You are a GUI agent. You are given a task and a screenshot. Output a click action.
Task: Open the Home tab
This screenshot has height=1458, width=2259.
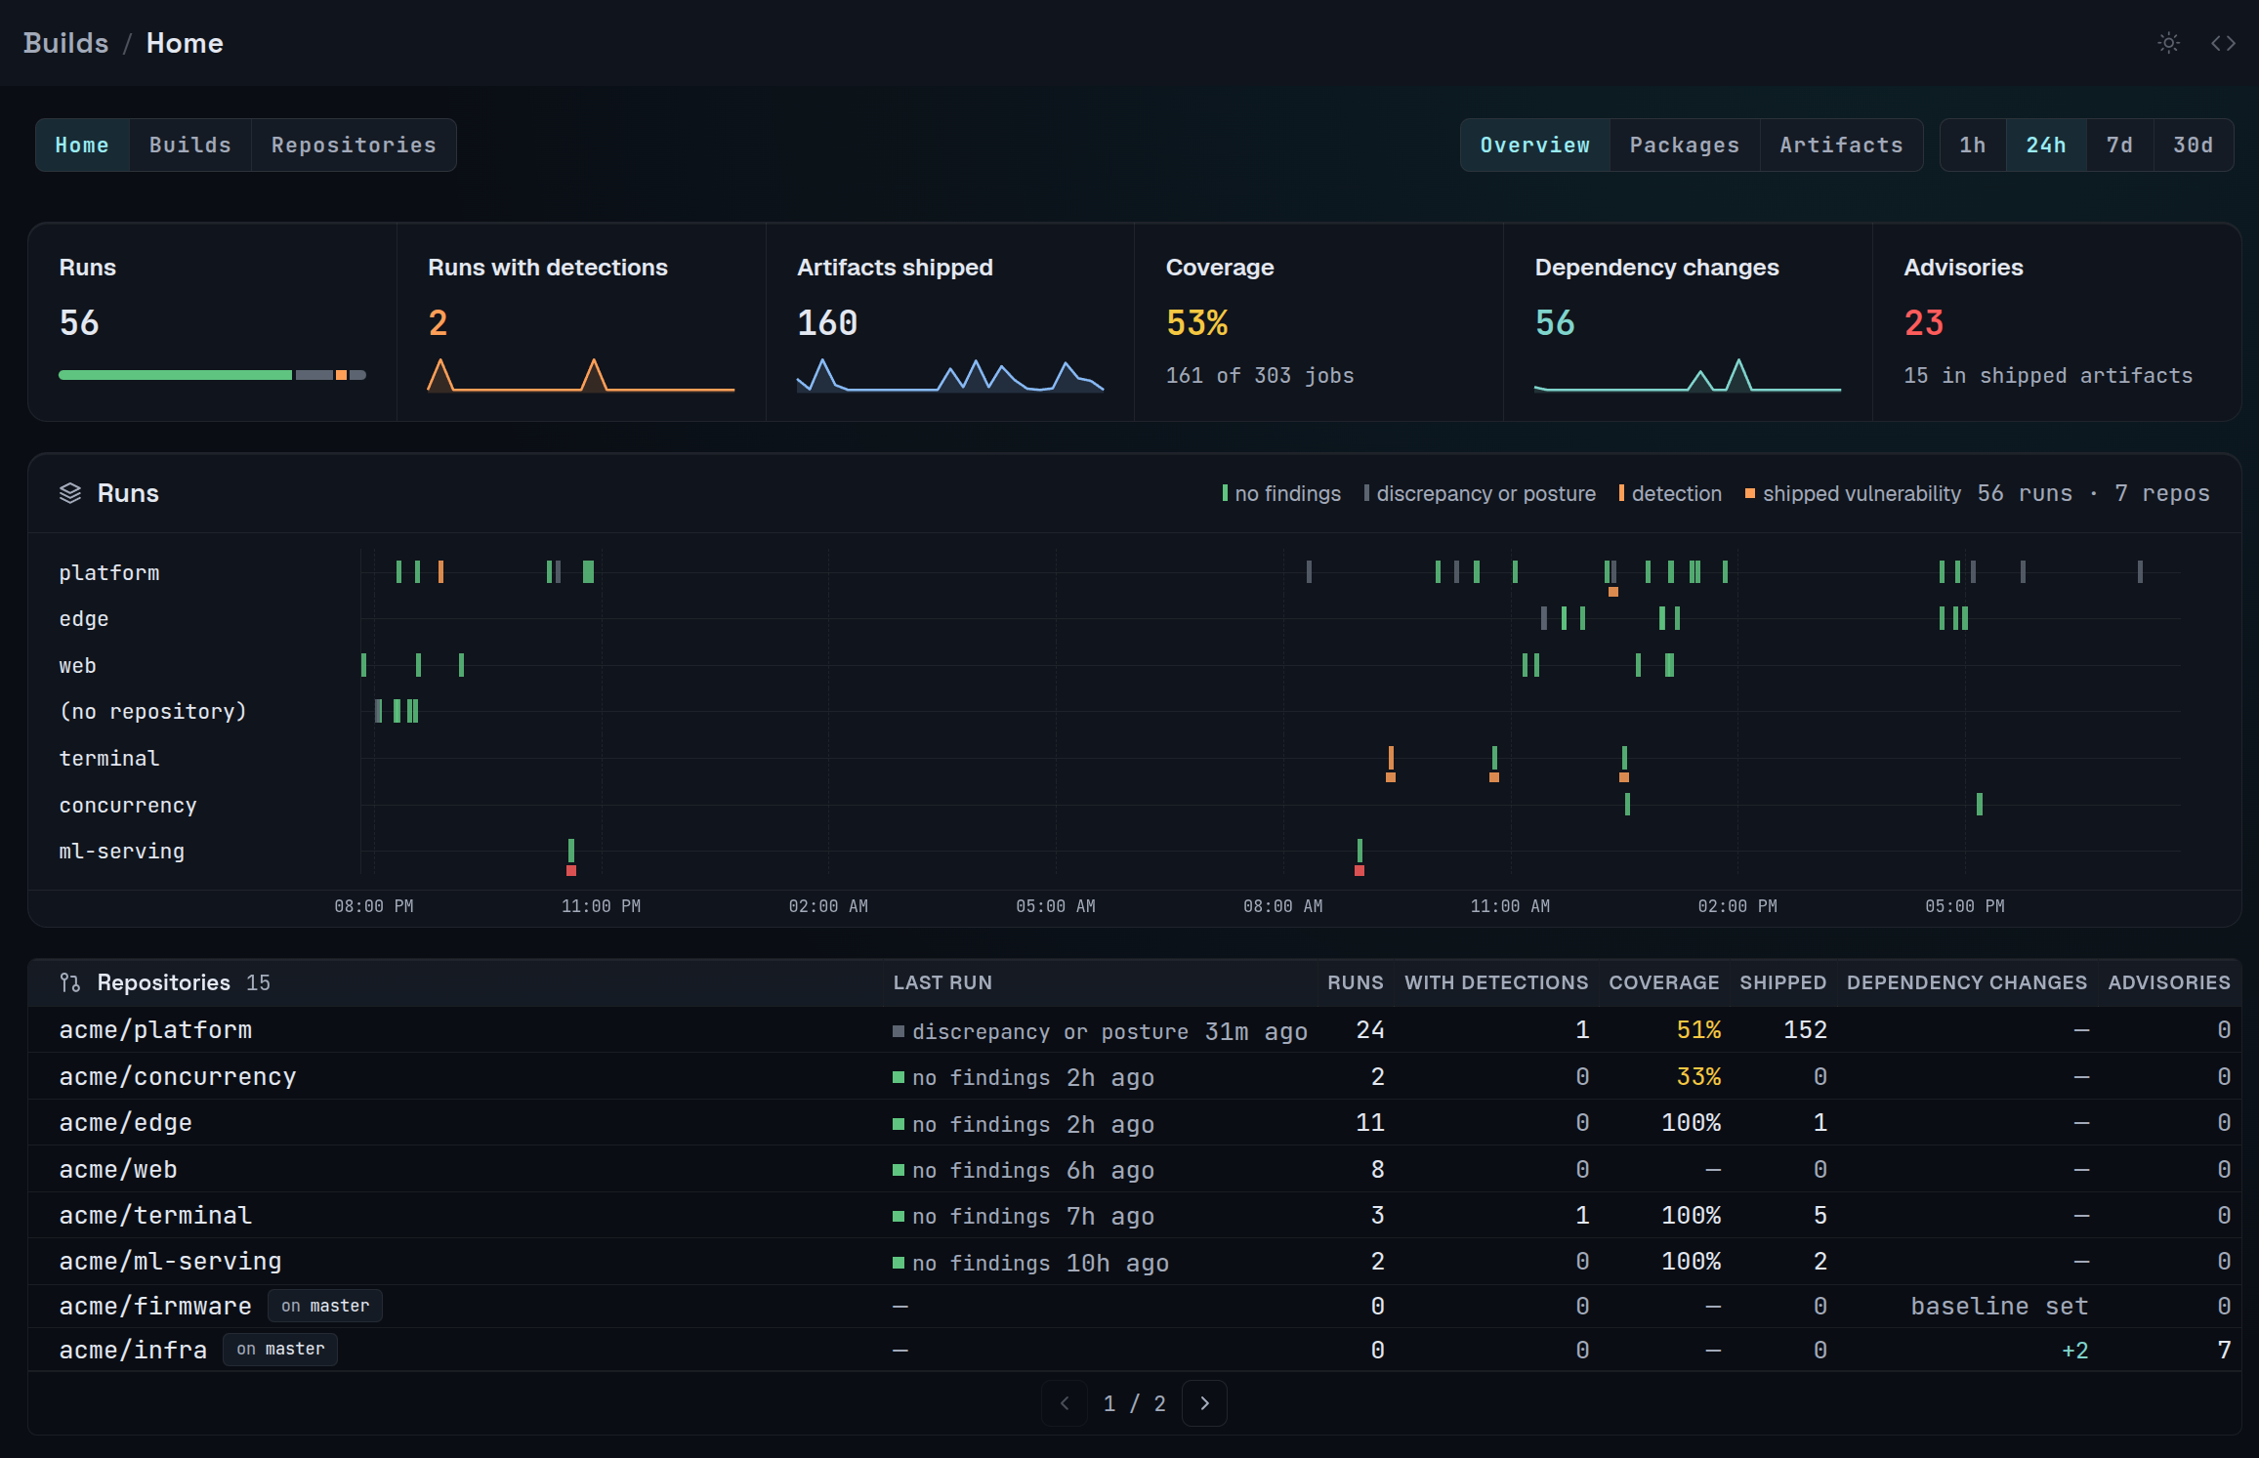(x=82, y=146)
